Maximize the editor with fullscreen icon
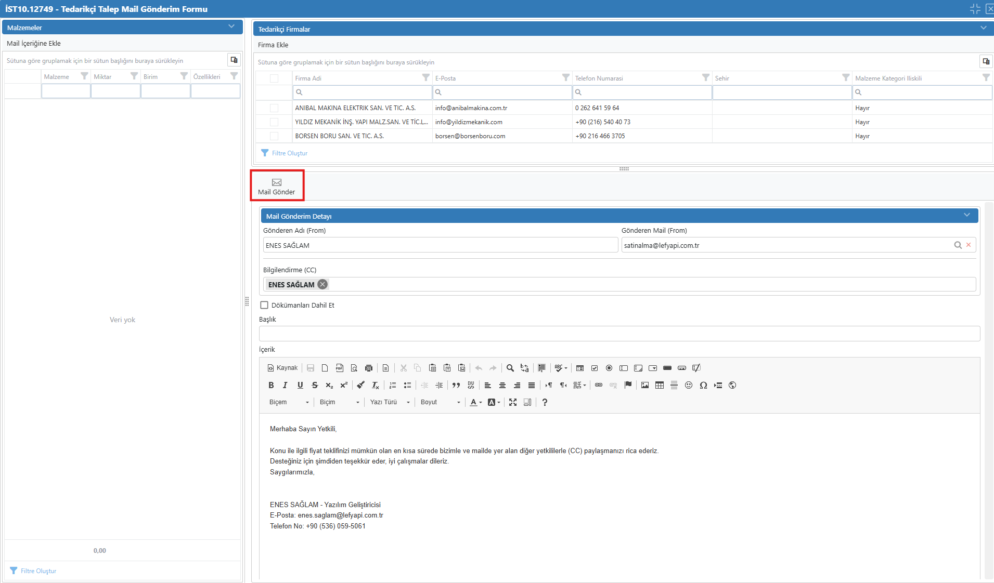 (x=513, y=402)
